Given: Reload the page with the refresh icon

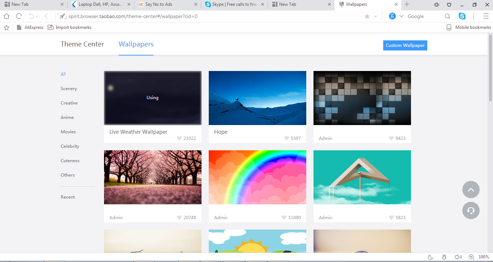Looking at the screenshot, I should [19, 16].
